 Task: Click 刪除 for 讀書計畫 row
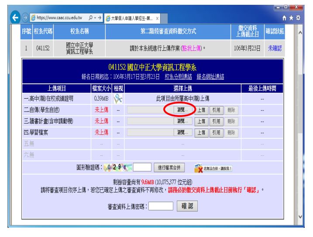pos(231,121)
